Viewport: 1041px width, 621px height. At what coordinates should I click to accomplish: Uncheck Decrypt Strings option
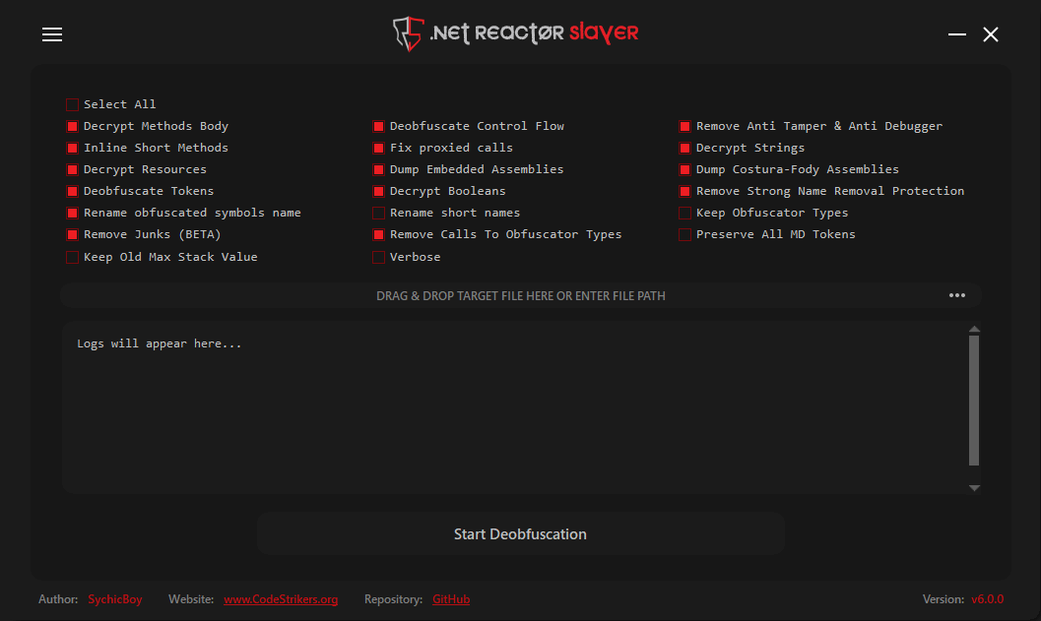(x=684, y=148)
